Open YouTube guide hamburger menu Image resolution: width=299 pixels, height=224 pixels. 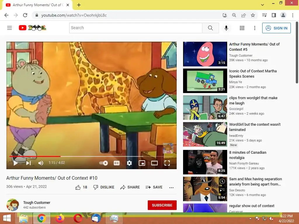[10, 28]
